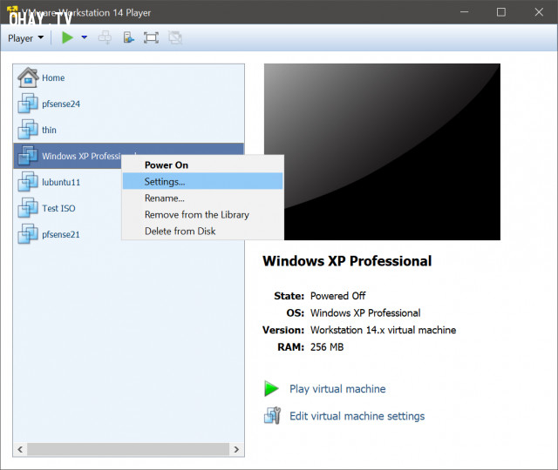Choose Rename... from context menu
Screen dimensions: 558x470
click(202, 198)
